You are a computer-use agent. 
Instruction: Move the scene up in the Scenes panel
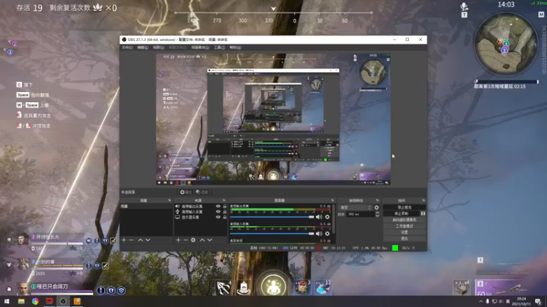coord(140,240)
